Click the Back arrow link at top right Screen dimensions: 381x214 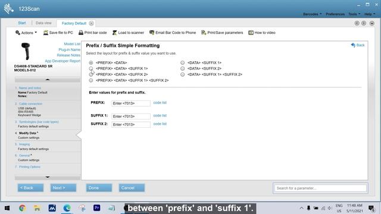(x=358, y=45)
